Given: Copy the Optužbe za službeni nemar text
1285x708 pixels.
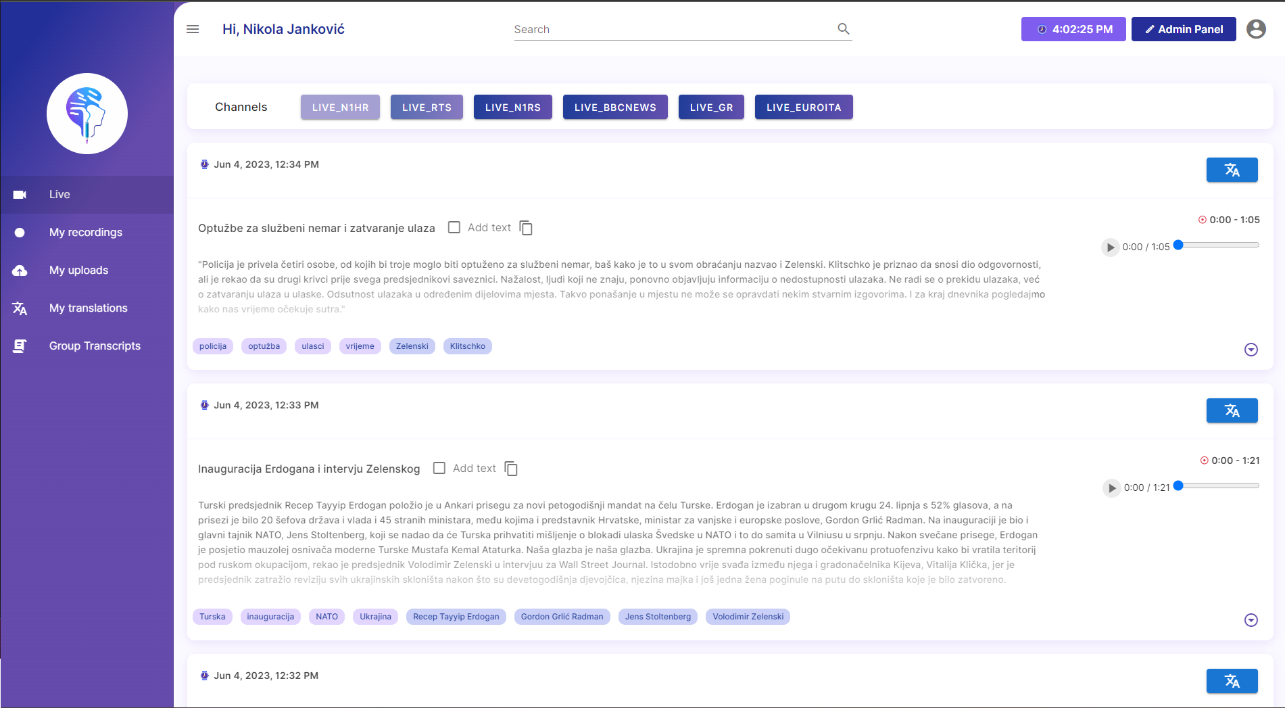Looking at the screenshot, I should [x=526, y=229].
